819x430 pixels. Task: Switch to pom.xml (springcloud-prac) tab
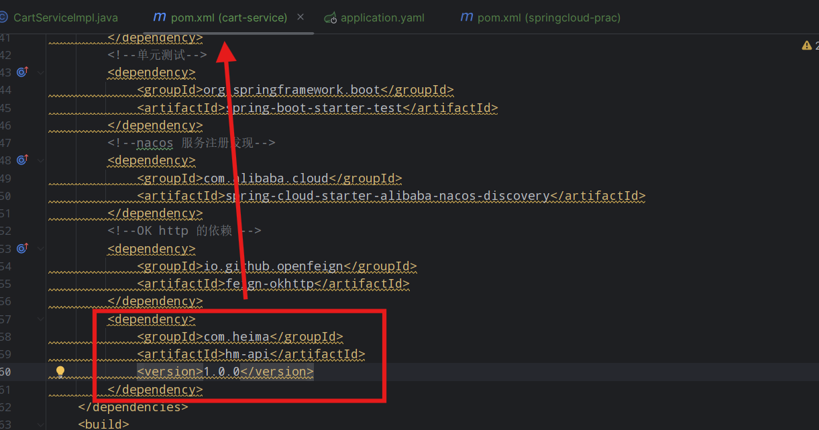pos(549,17)
